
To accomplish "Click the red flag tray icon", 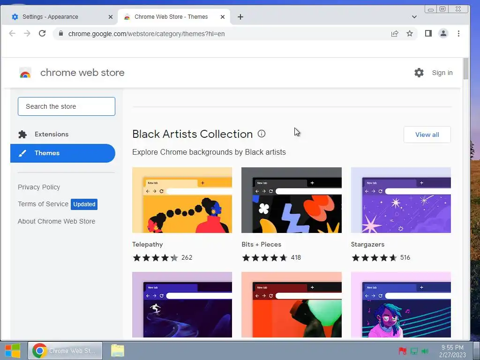I will pyautogui.click(x=402, y=351).
